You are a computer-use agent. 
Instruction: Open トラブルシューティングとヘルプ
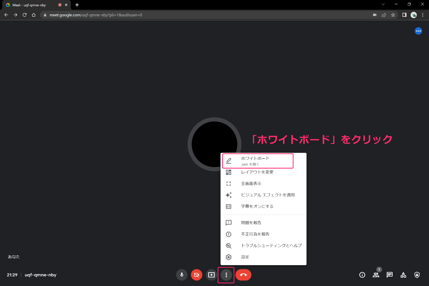coord(271,245)
